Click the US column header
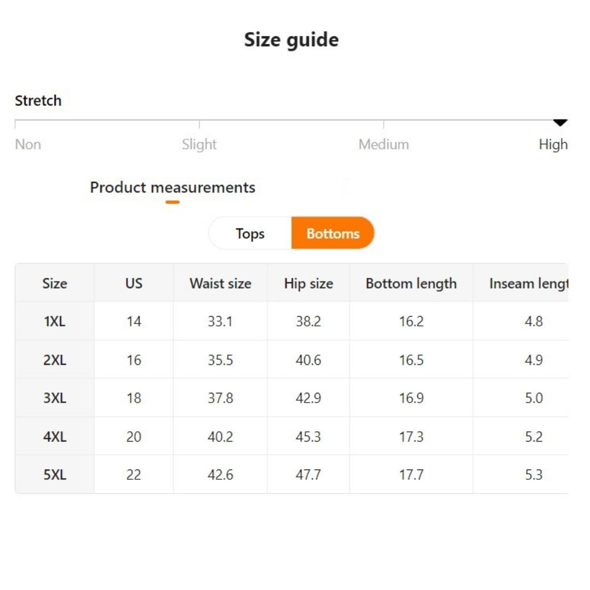Viewport: 590px width, 590px height. click(x=134, y=283)
